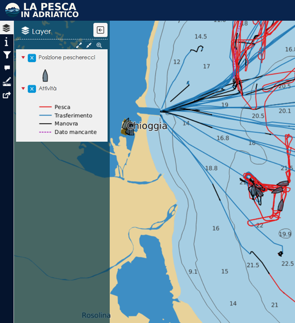Click the fishing boat legend symbol
The width and height of the screenshot is (295, 323).
click(45, 75)
